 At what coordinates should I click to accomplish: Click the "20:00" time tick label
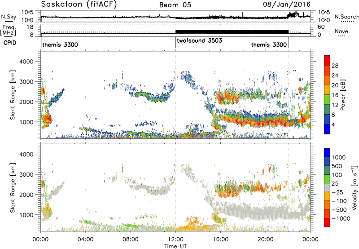[x=265, y=240]
